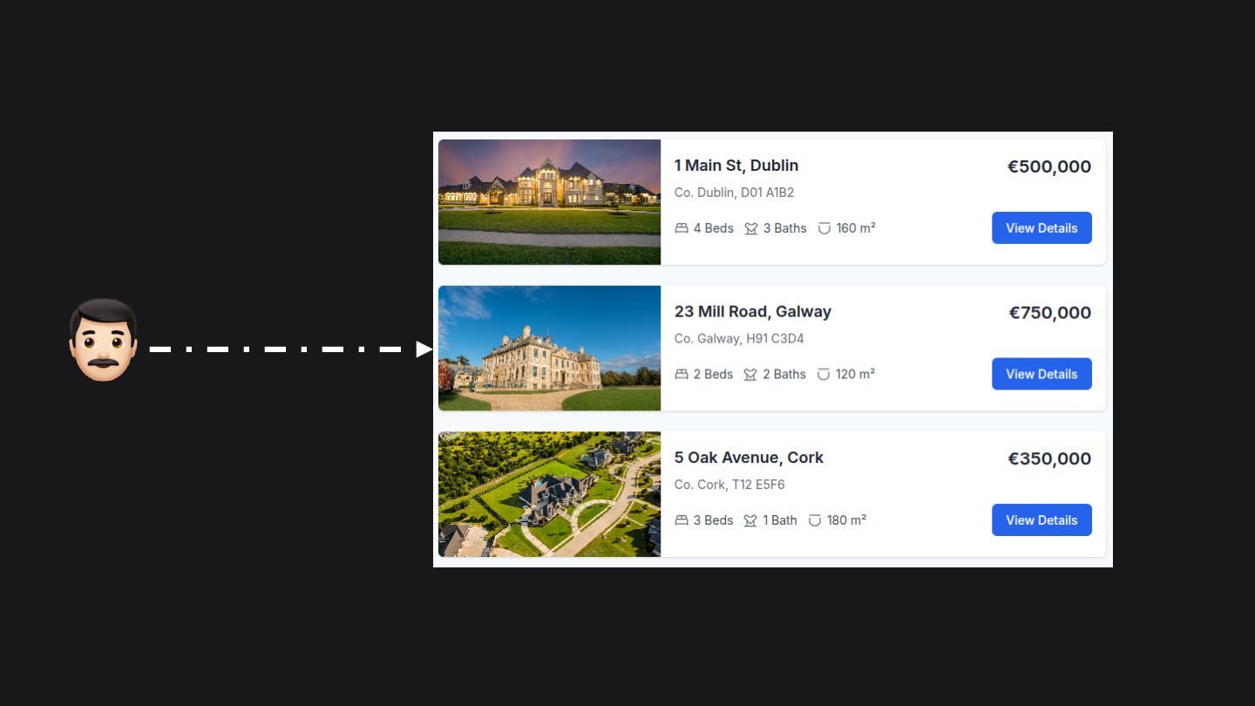Click the bath icon on Dublin listing
The height and width of the screenshot is (706, 1255).
(751, 228)
